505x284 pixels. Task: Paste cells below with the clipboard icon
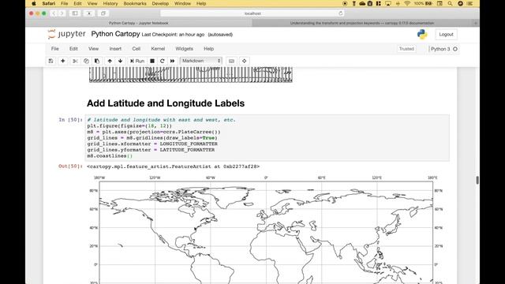click(x=97, y=61)
